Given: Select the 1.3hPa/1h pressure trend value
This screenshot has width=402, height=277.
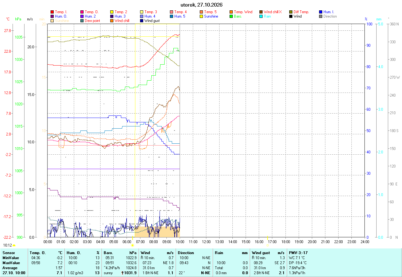Looking at the screenshot, I should coord(297,273).
